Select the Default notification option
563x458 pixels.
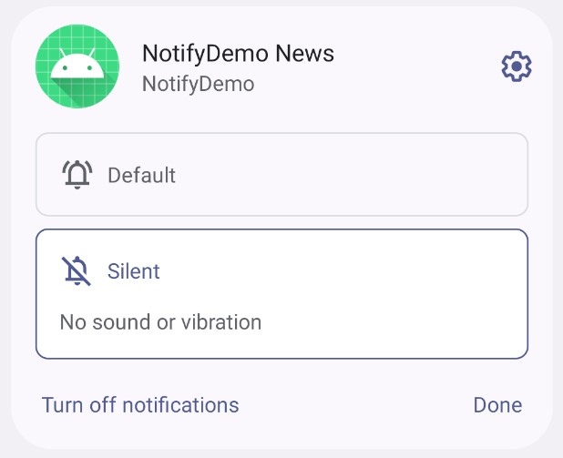[281, 175]
